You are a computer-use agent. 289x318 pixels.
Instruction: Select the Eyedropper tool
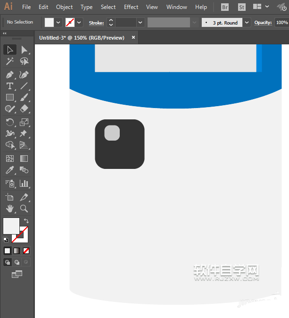point(9,170)
